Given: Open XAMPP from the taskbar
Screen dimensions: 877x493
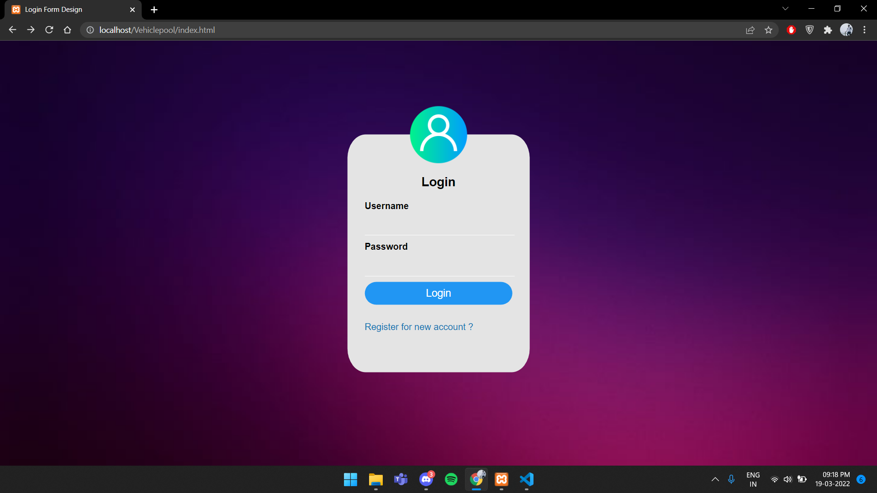Looking at the screenshot, I should (x=502, y=479).
